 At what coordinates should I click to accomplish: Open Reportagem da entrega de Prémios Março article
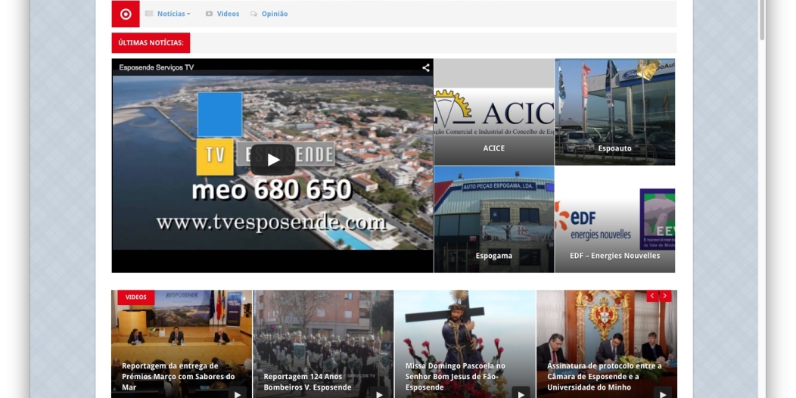click(x=178, y=376)
